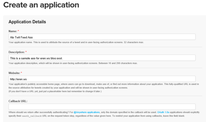The image size is (206, 122).
Task: Click the "Name:" field label
Action: click(x=12, y=31)
